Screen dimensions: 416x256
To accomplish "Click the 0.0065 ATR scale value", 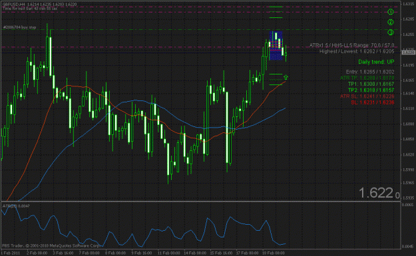I will 408,205.
